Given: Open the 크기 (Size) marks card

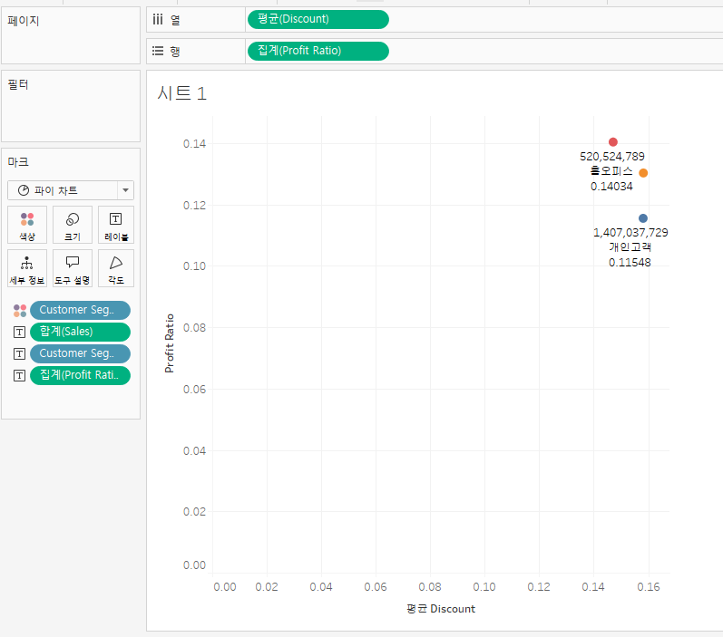Looking at the screenshot, I should [x=73, y=225].
